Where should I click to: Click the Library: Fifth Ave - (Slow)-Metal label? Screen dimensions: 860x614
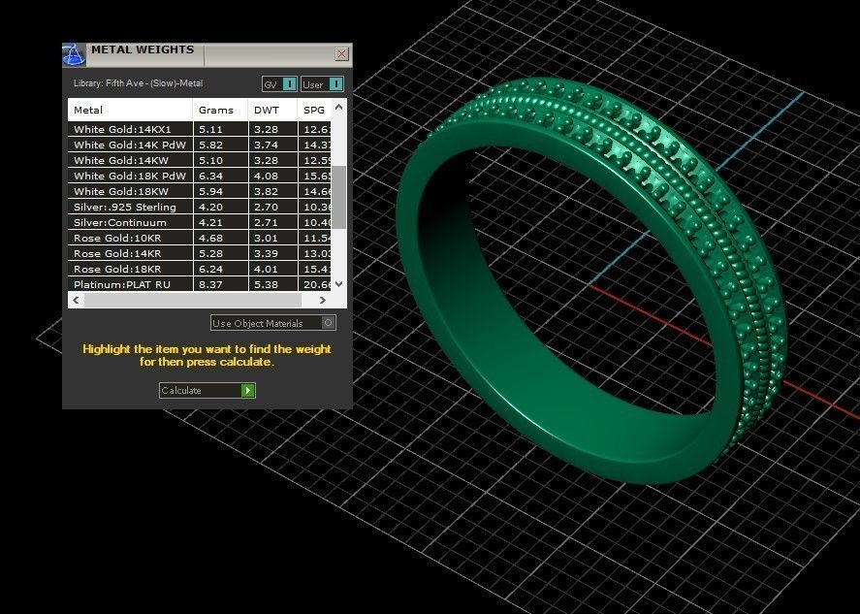click(139, 83)
